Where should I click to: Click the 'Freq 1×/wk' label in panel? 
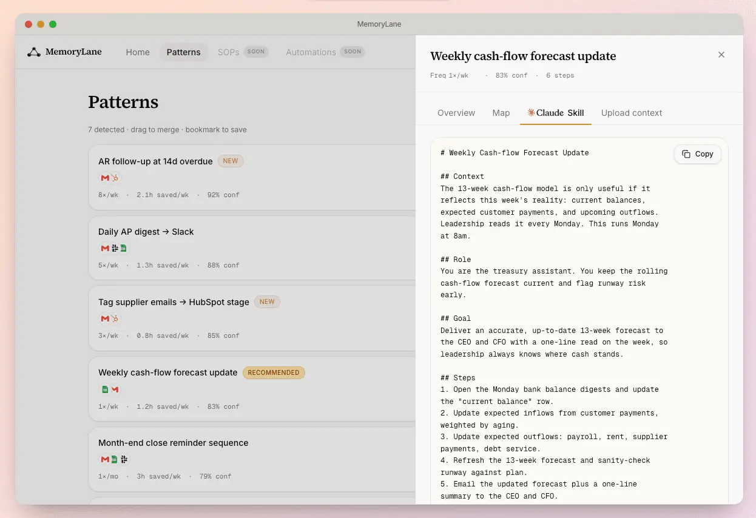450,76
